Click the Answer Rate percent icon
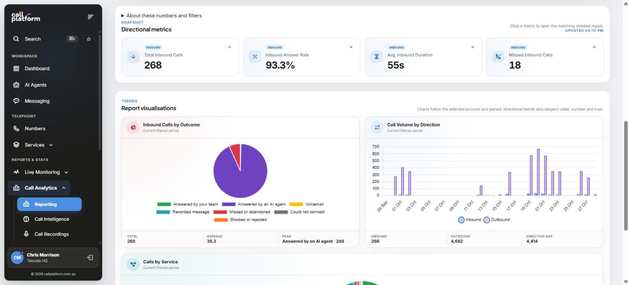This screenshot has height=285, width=629. click(x=255, y=57)
